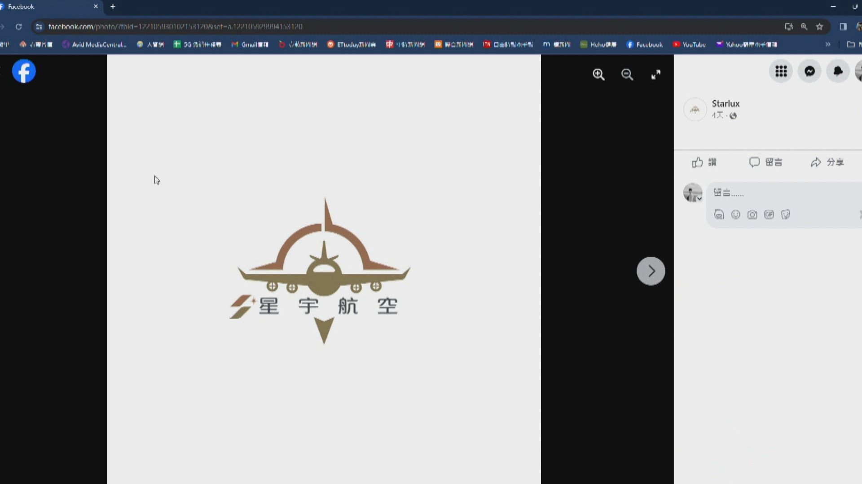This screenshot has width=862, height=484.
Task: Zoom out of the photo
Action: click(627, 74)
